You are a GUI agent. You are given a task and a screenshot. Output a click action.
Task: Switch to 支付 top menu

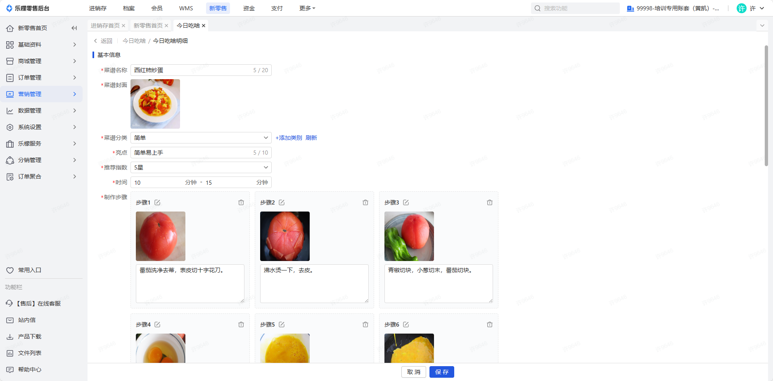[277, 8]
